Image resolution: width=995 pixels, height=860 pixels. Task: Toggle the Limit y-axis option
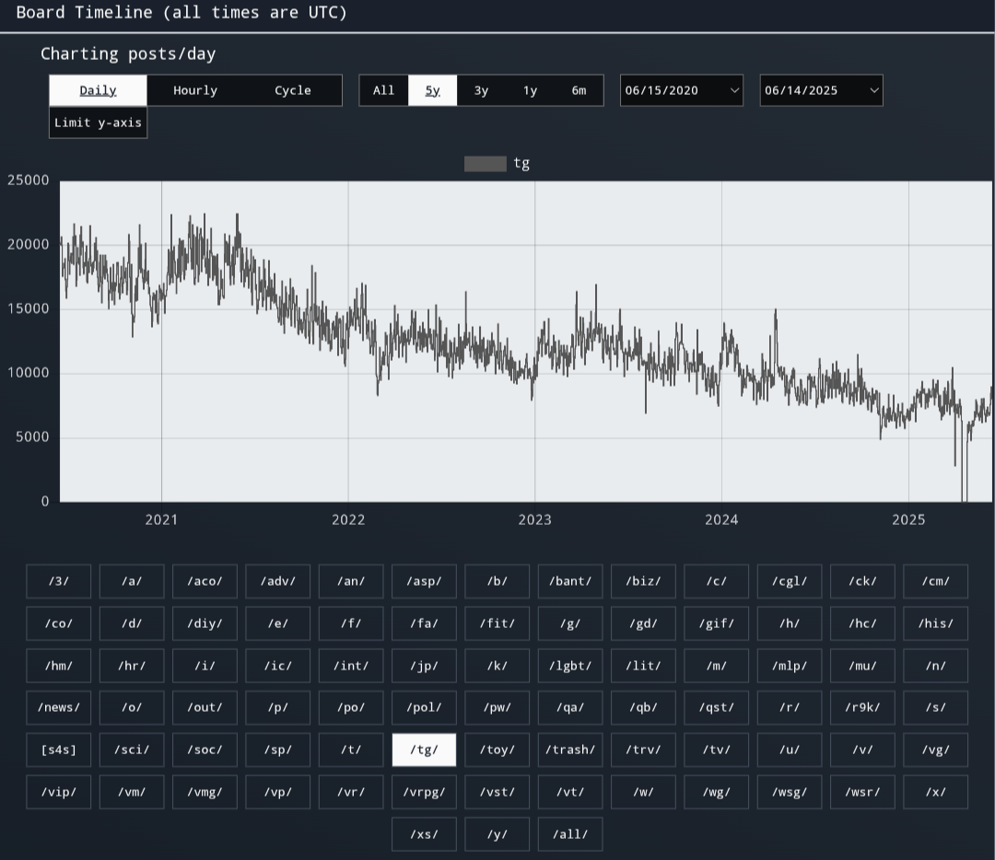tap(98, 122)
